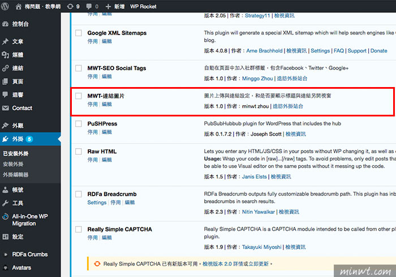Open Google XML Sitemaps Support link
Viewport: 396px width, 277px height.
click(x=357, y=51)
